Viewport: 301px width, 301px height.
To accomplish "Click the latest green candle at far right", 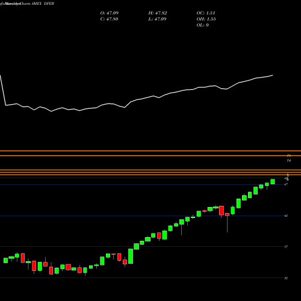I will tap(273, 182).
